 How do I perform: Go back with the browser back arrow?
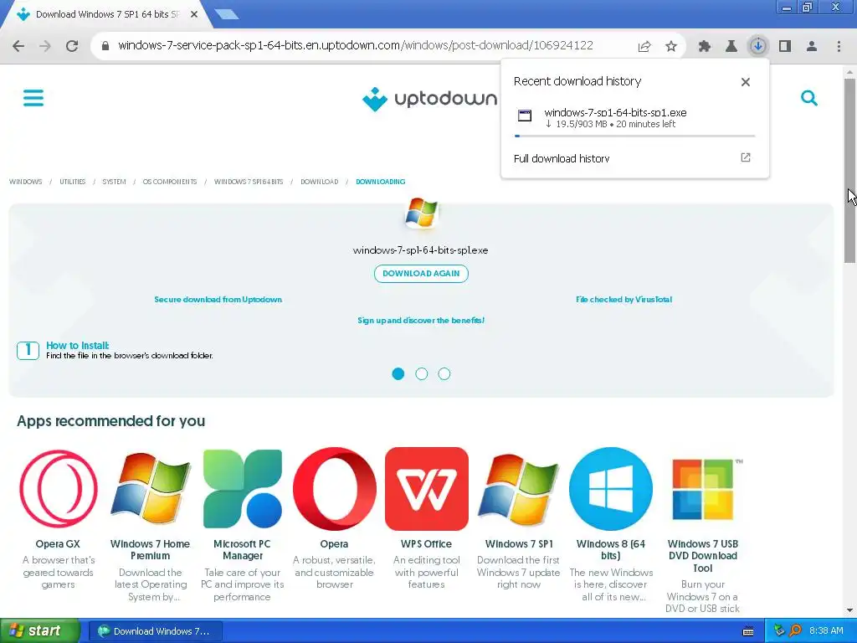18,46
